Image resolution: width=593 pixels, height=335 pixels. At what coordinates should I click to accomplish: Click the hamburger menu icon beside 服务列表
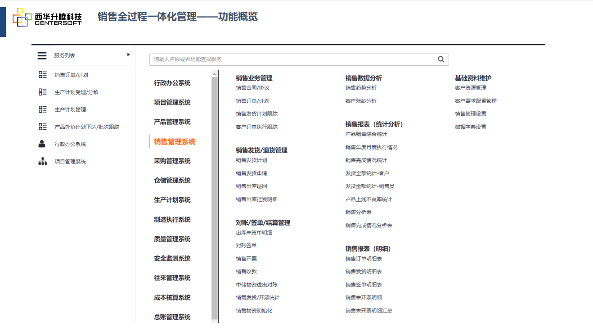click(42, 55)
